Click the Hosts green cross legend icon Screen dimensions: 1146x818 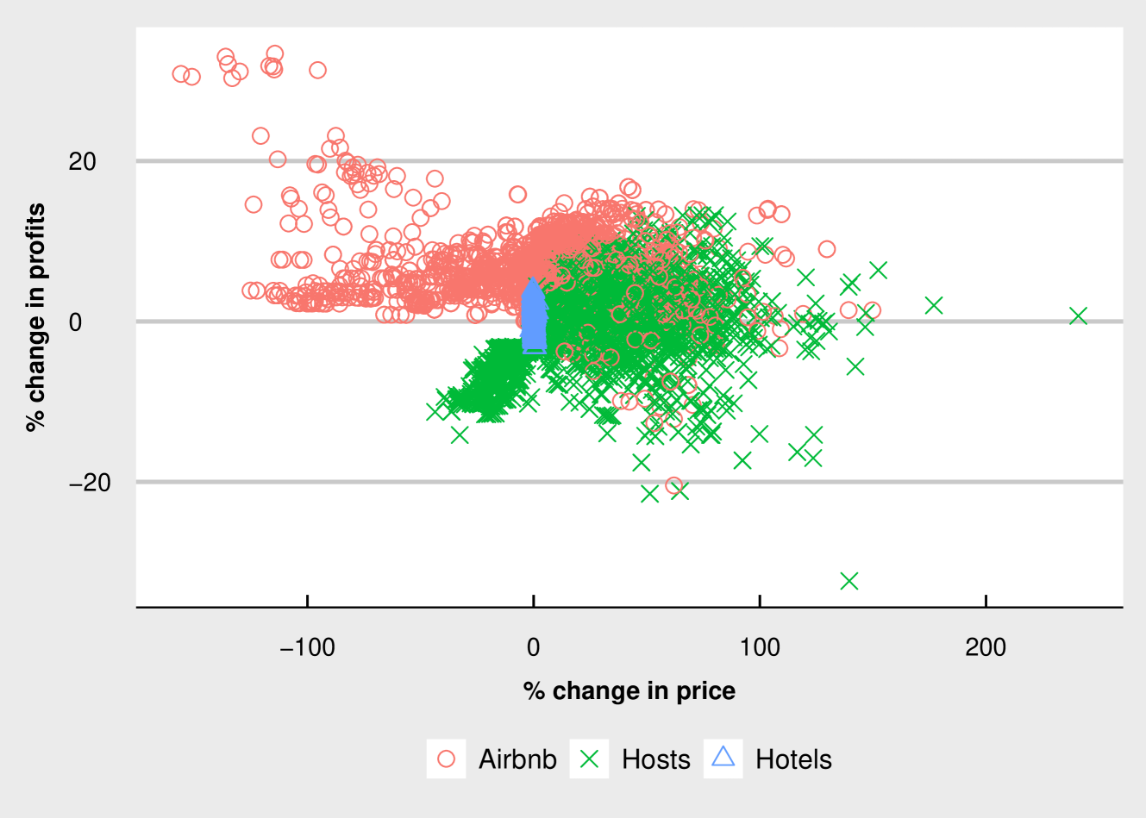(x=590, y=759)
